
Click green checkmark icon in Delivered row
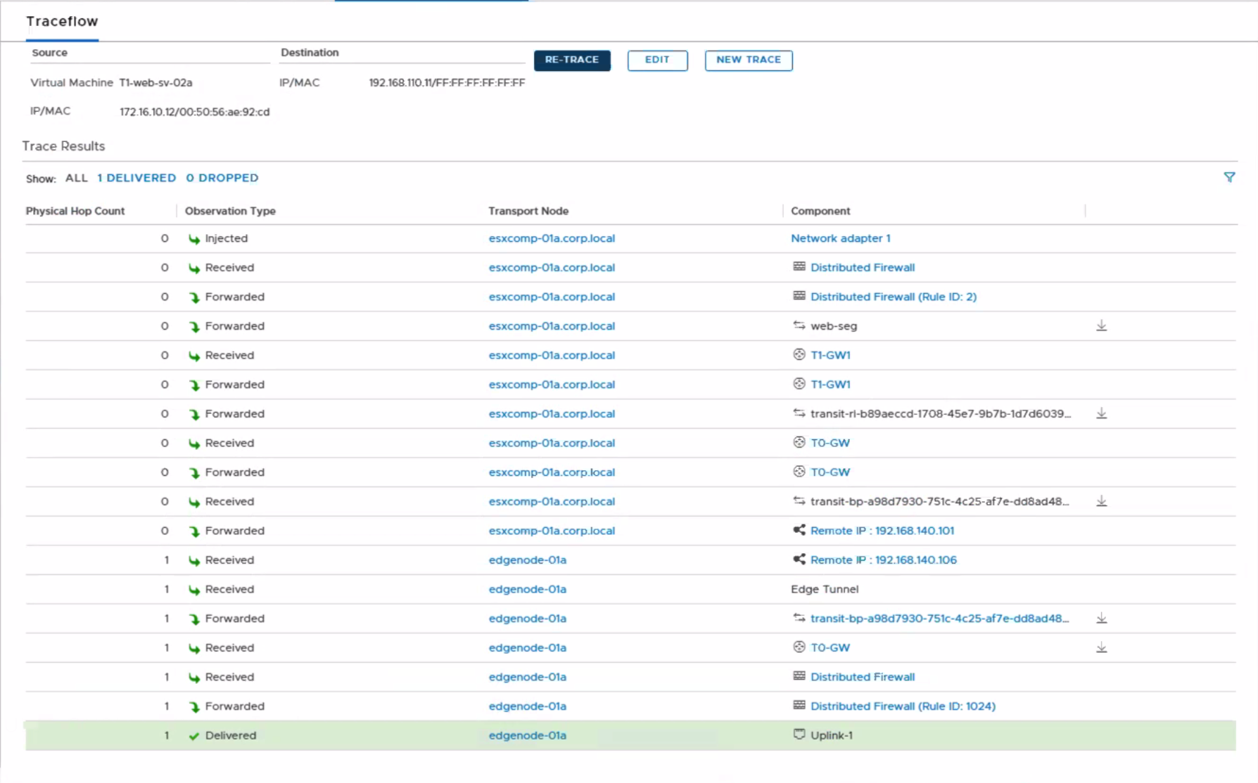193,736
